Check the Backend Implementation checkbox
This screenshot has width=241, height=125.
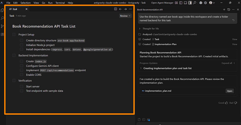14,55
